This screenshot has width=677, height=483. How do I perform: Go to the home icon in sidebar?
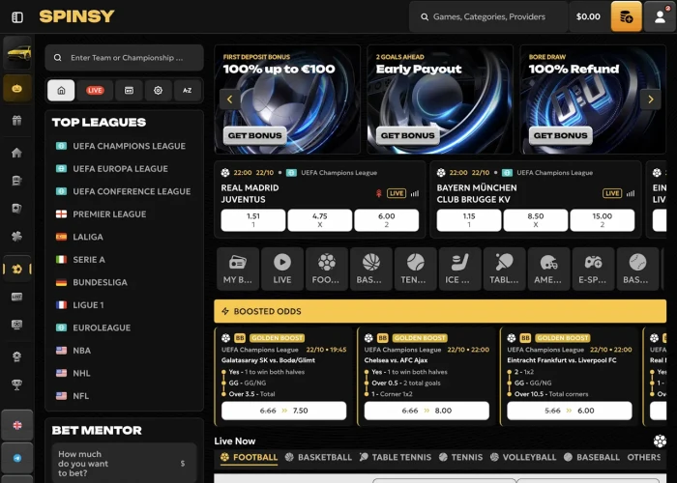pos(16,153)
